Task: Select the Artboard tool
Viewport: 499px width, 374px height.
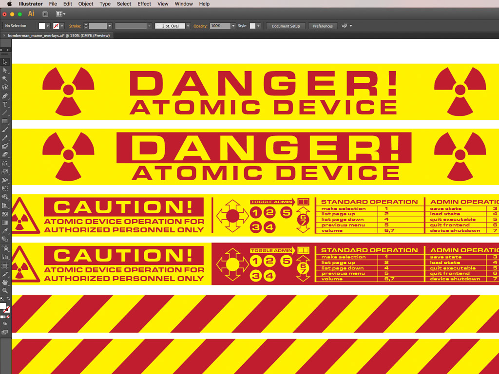Action: 5,265
